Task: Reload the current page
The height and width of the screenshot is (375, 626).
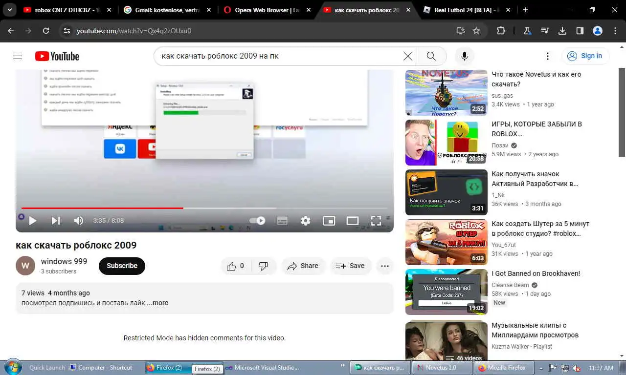Action: pyautogui.click(x=46, y=31)
